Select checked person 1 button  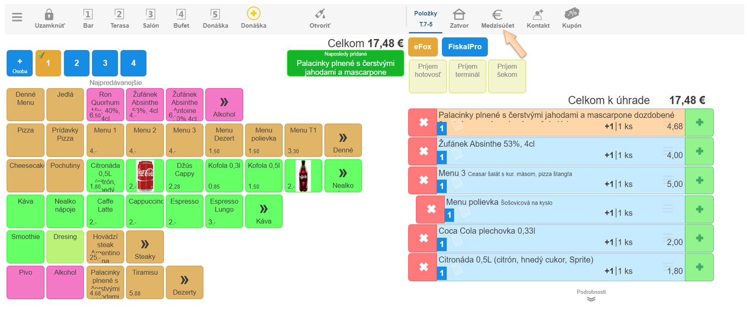48,63
